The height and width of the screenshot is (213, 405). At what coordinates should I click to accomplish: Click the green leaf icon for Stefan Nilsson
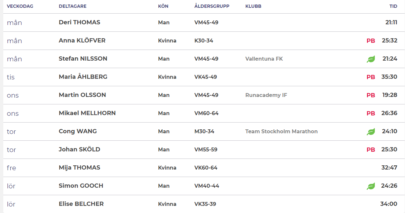[371, 59]
